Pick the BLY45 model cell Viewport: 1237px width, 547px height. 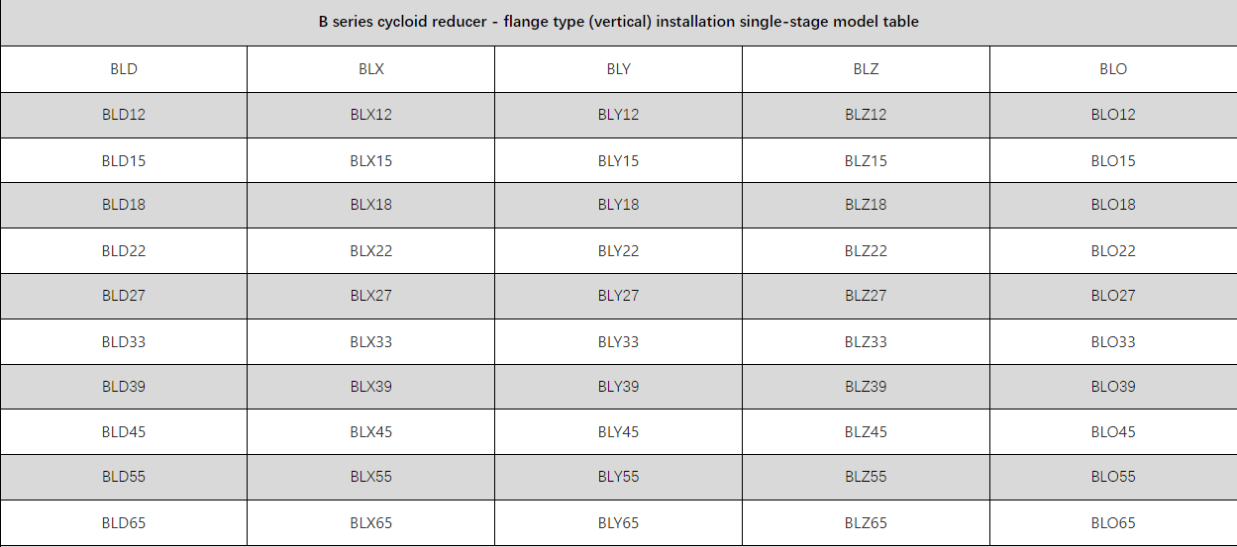[x=618, y=432]
